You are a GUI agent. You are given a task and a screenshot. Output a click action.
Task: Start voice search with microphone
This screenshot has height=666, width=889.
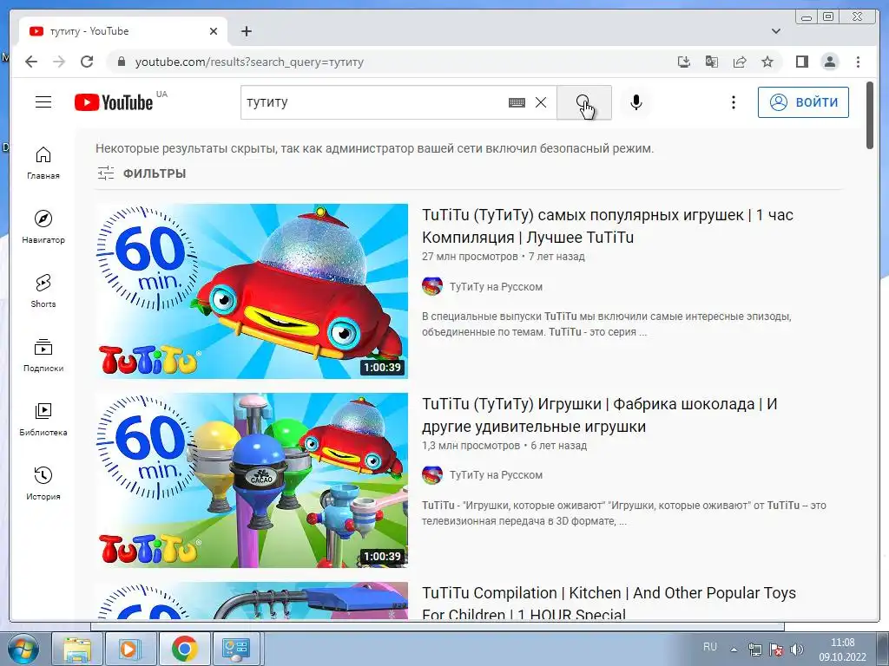[636, 102]
